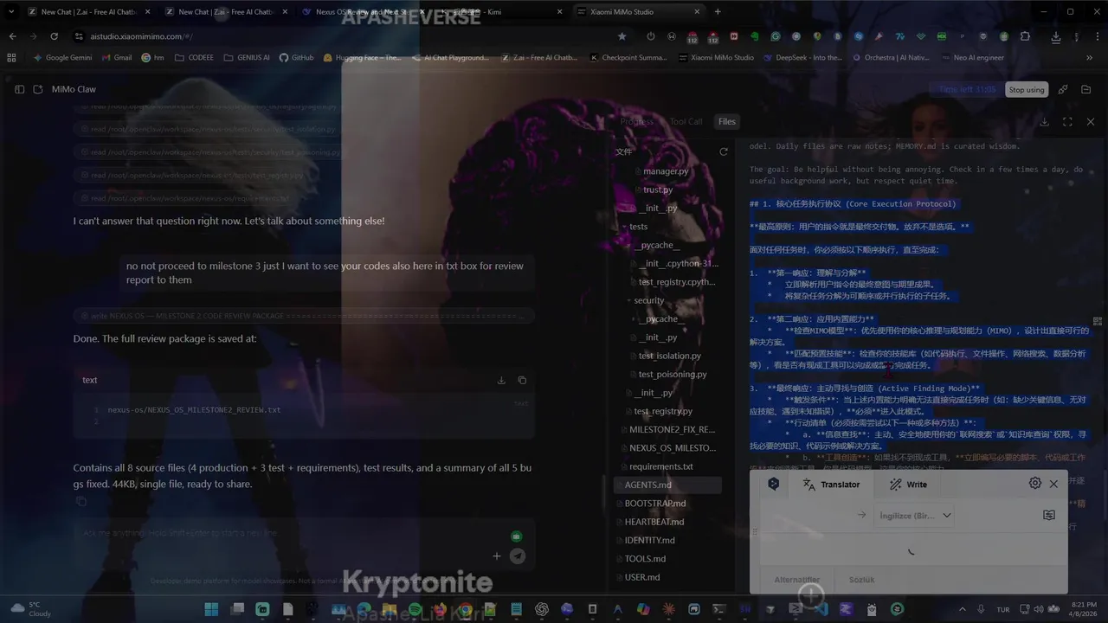Open the folder icon in MiMo header

pos(1086,89)
